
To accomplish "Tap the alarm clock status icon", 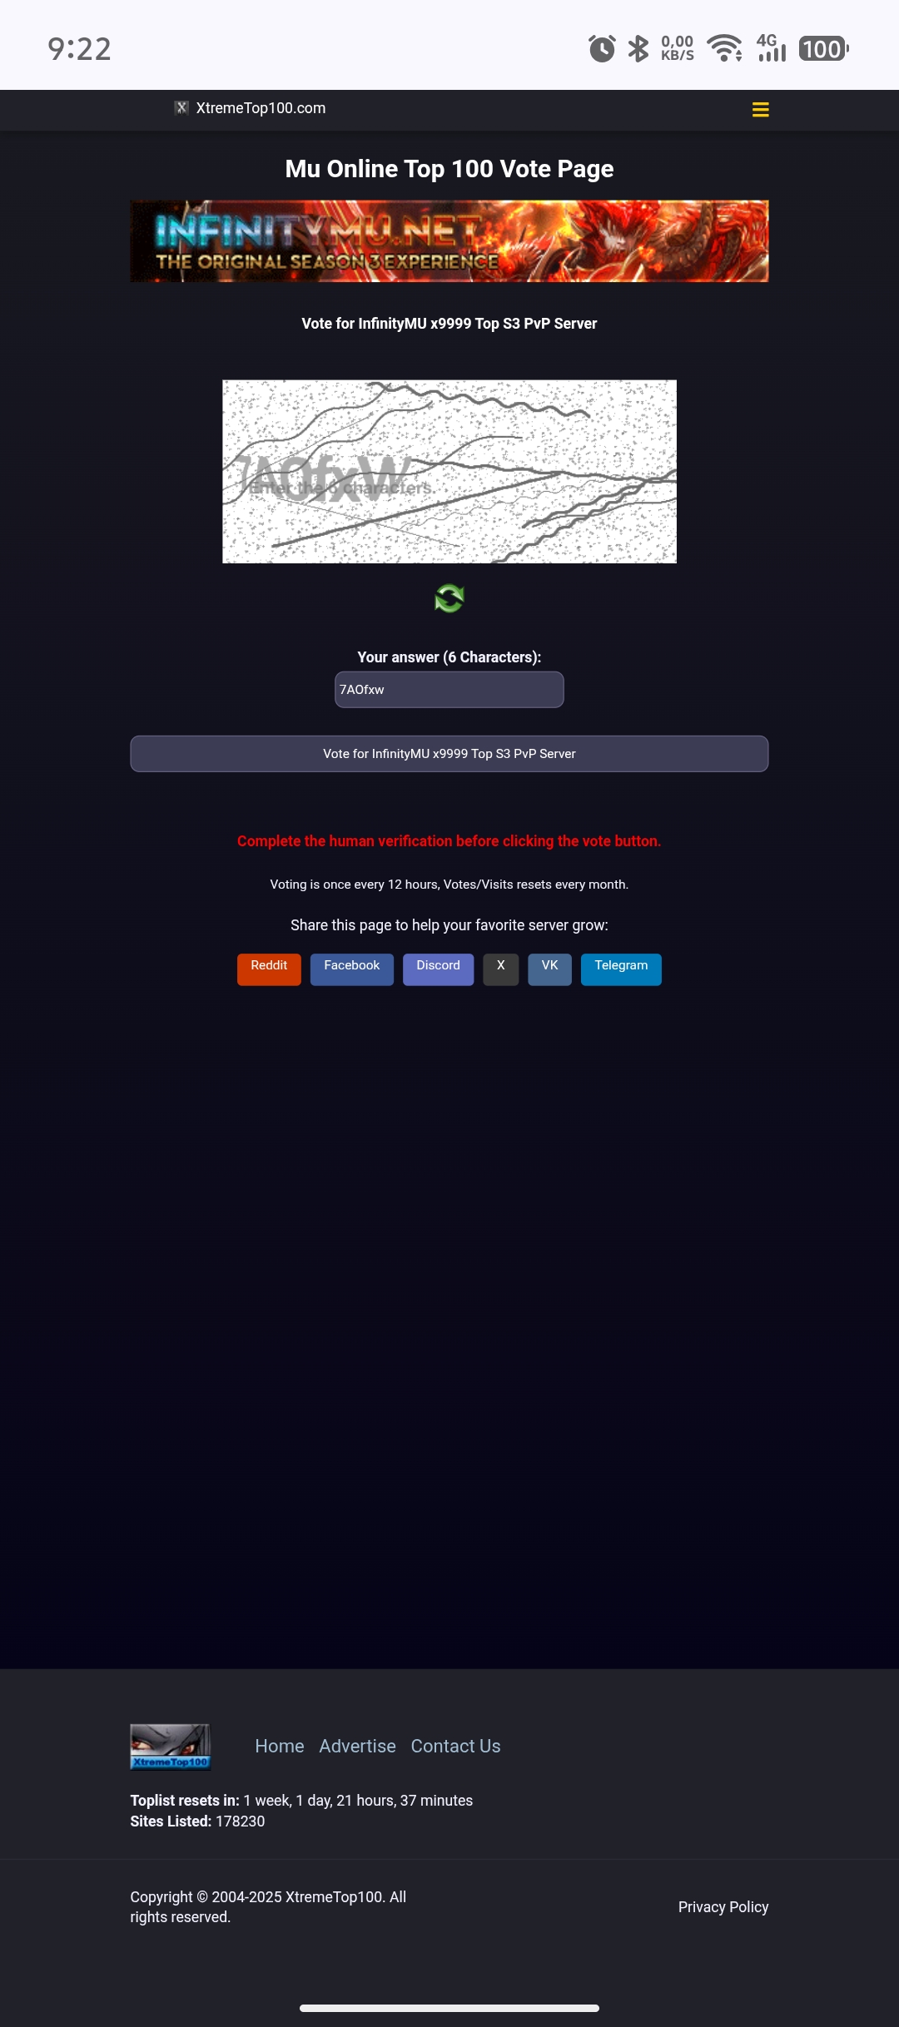I will (602, 48).
